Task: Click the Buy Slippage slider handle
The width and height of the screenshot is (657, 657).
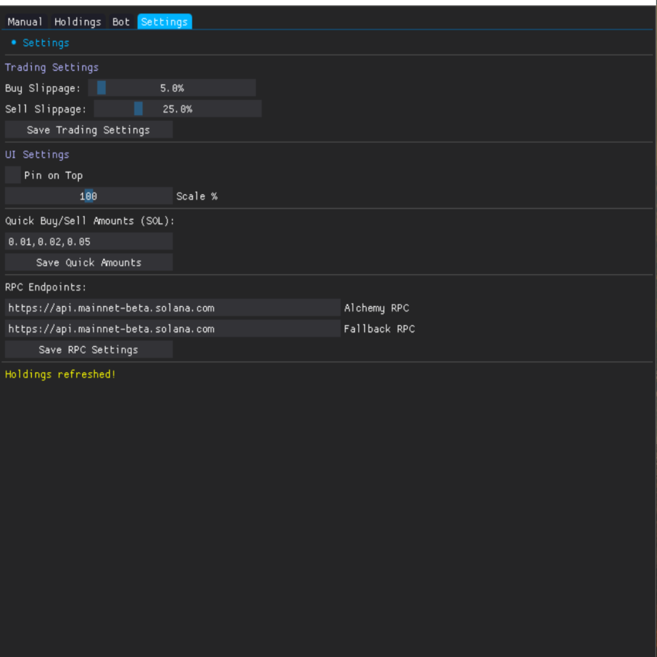Action: [101, 88]
